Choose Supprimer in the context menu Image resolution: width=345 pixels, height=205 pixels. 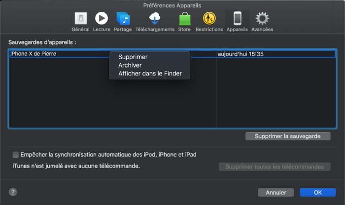click(x=133, y=57)
